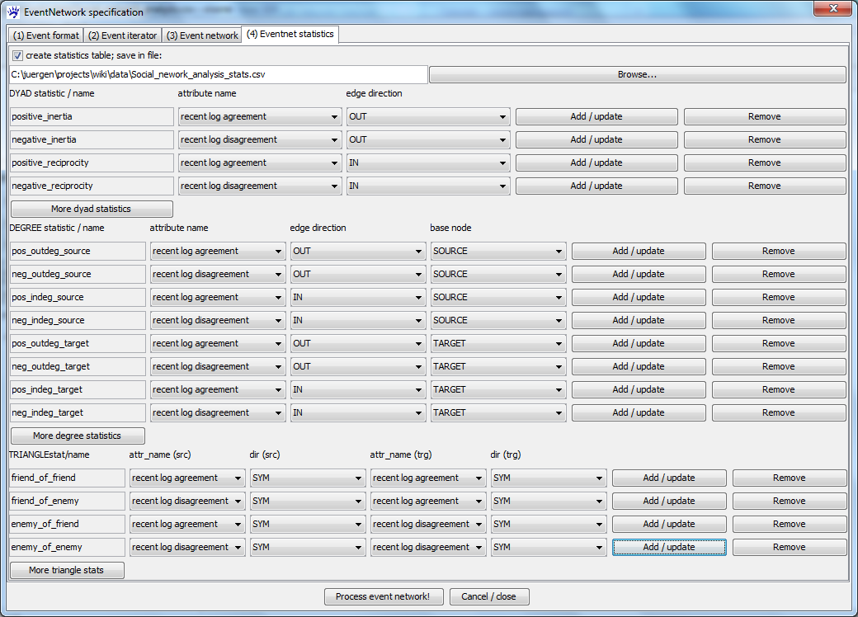Click the neg_outdeg_source name field
This screenshot has width=858, height=617.
[x=78, y=274]
